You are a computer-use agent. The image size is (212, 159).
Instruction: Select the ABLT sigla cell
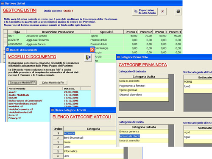[17, 36]
